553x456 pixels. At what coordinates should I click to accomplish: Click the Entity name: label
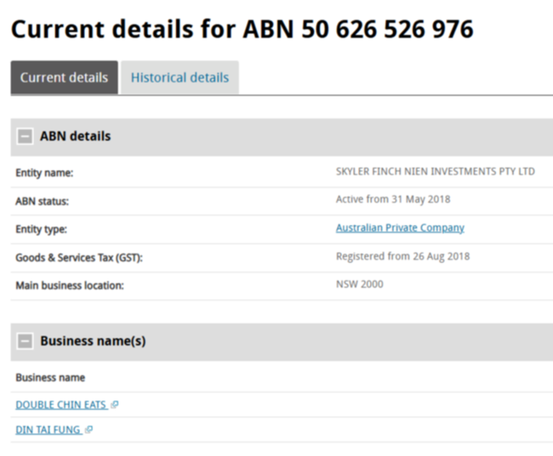(x=44, y=173)
